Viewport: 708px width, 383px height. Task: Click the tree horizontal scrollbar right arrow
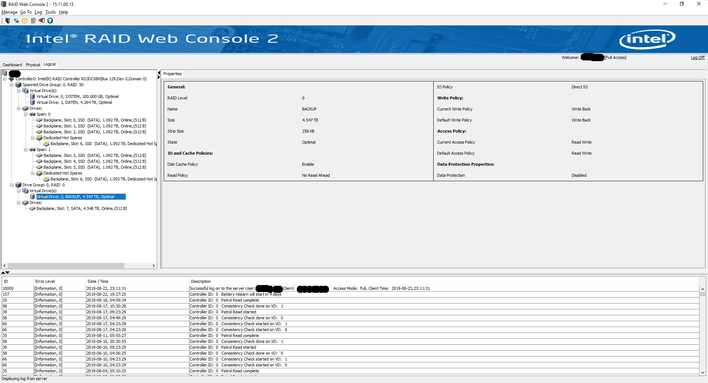154,266
